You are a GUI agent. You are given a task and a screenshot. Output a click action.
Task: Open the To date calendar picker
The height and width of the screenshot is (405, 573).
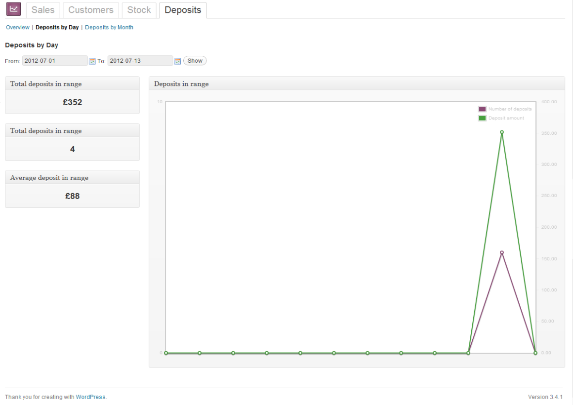pyautogui.click(x=177, y=61)
